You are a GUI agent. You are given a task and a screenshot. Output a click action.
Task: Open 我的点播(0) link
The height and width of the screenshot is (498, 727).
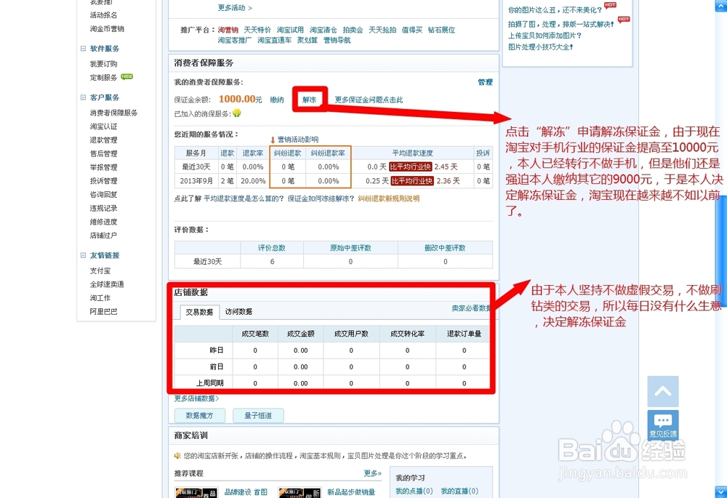coord(414,491)
